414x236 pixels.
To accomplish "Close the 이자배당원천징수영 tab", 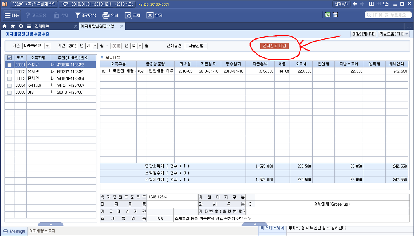I will coord(122,26).
